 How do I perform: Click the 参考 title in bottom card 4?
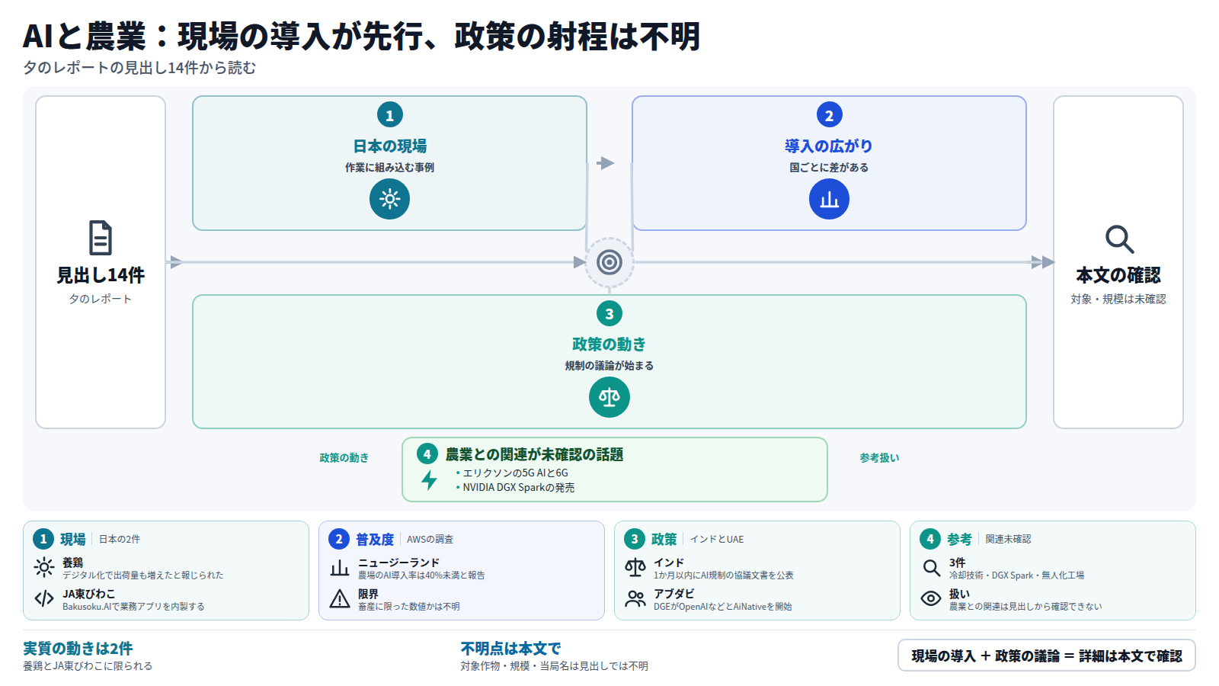(960, 539)
